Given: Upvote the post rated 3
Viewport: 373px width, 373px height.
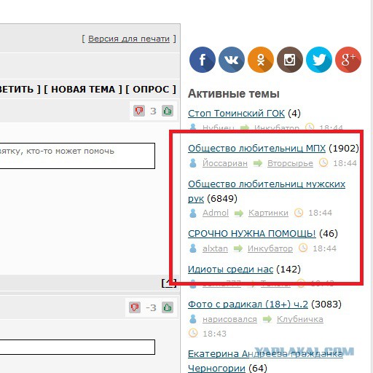Looking at the screenshot, I should (x=168, y=111).
